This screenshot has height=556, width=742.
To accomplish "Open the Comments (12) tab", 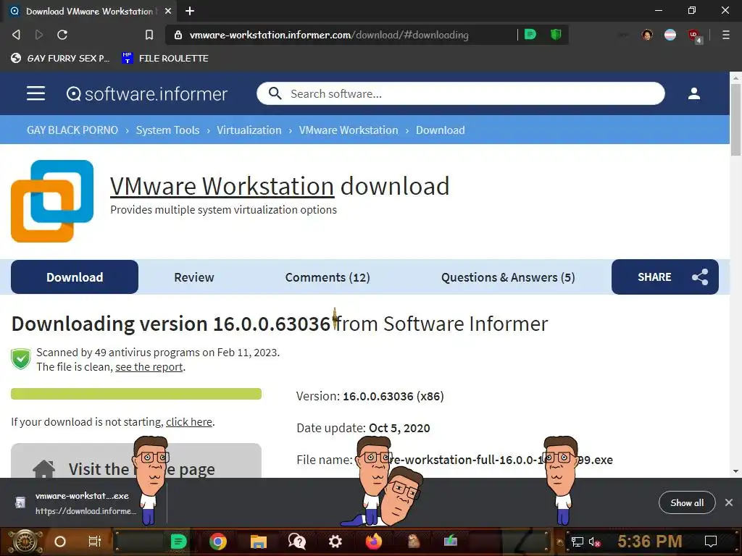I will click(x=328, y=277).
